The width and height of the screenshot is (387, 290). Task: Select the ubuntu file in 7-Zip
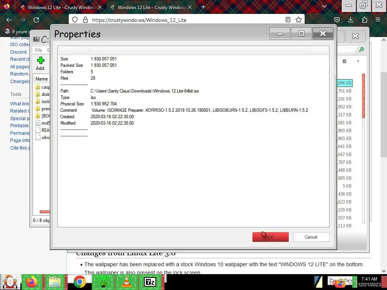42,137
